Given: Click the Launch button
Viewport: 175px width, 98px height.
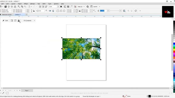Looking at the screenshot, I should 94,7.
